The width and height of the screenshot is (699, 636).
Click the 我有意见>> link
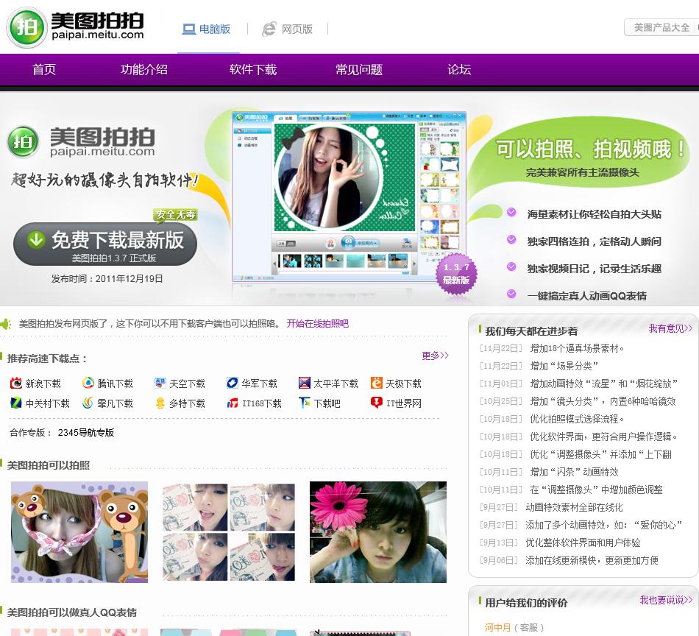(670, 329)
